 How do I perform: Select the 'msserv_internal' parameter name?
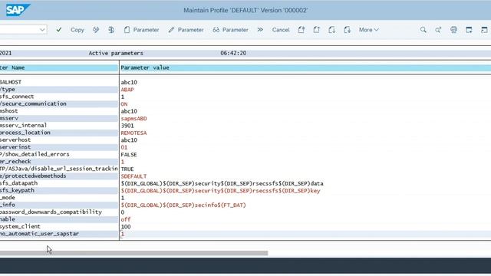[x=23, y=125]
